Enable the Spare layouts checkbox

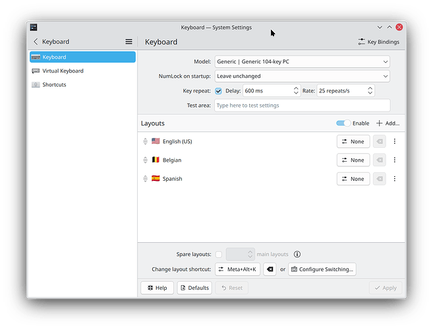pos(218,254)
